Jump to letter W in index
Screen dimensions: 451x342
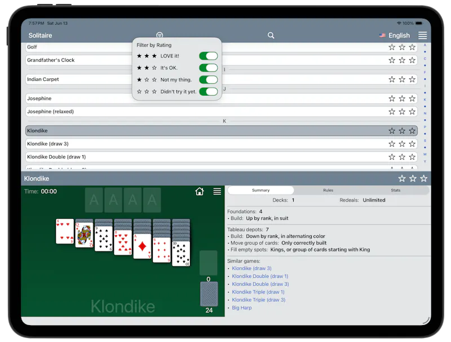click(x=425, y=154)
